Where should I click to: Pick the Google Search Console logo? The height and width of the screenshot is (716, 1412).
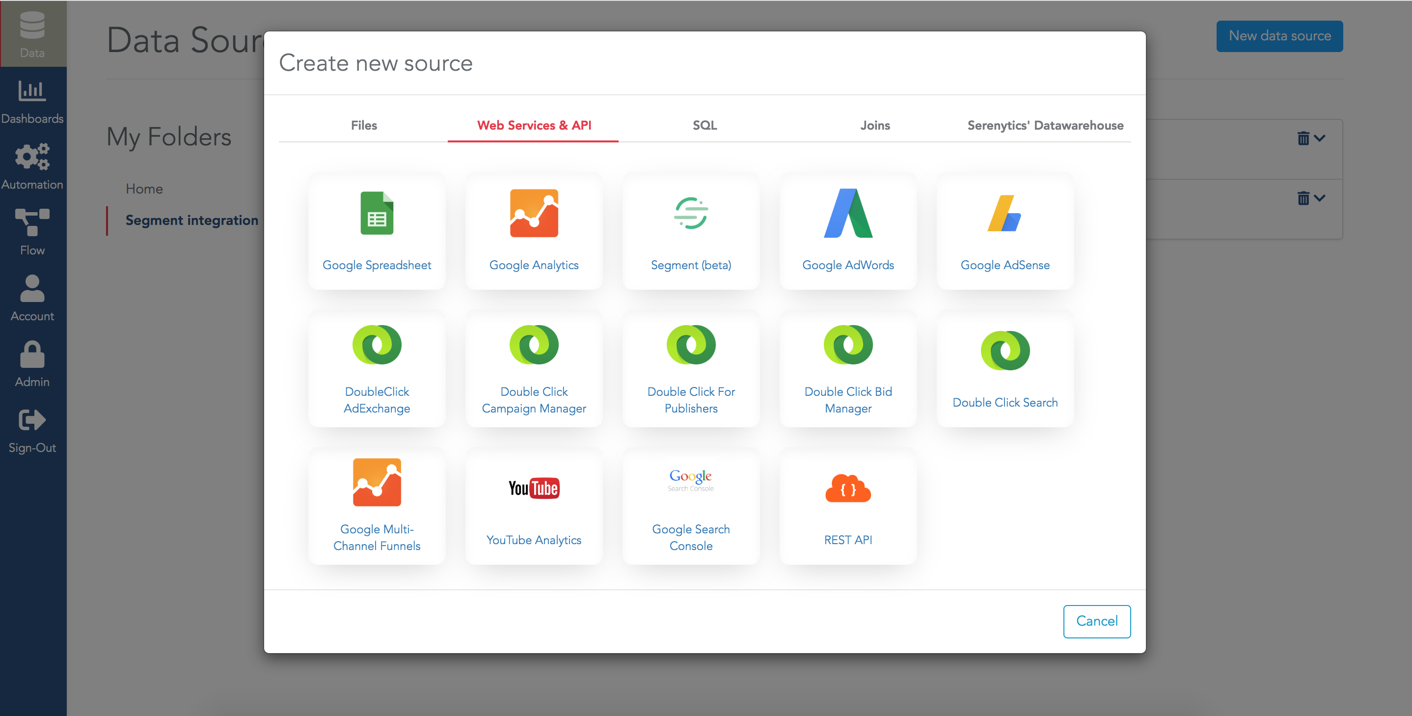[691, 480]
